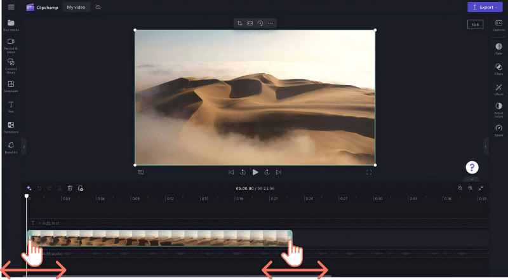Open the Transitions tab
Viewport: 508px width, 280px height.
point(11,128)
